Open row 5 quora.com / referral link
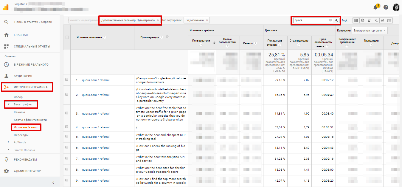This screenshot has width=402, height=187. (96, 137)
